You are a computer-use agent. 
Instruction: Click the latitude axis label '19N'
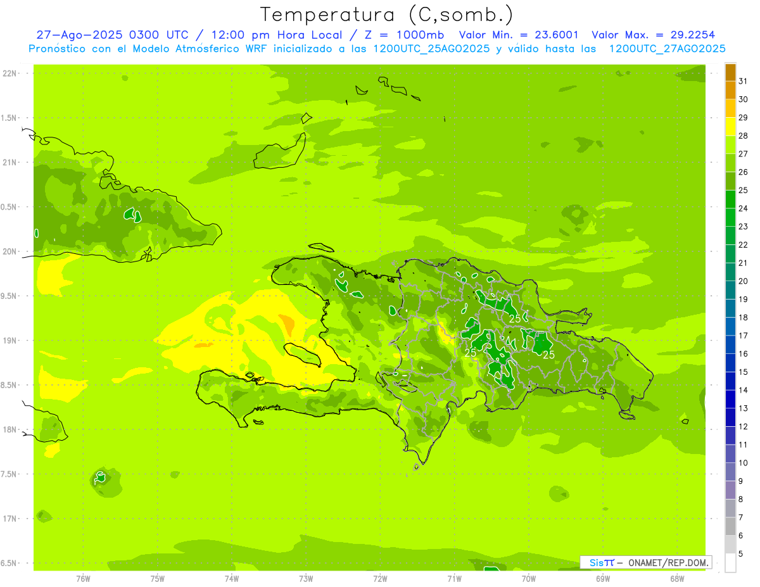(x=11, y=341)
